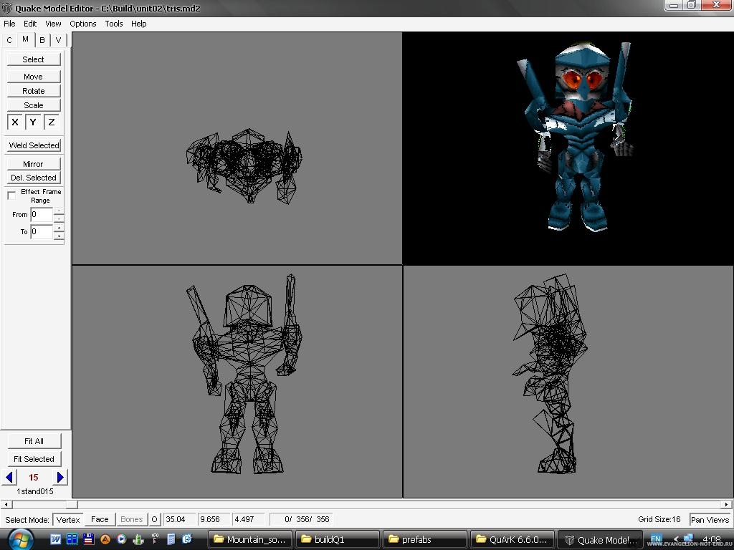Image resolution: width=734 pixels, height=550 pixels.
Task: Toggle the Z axis constraint button
Action: (52, 122)
